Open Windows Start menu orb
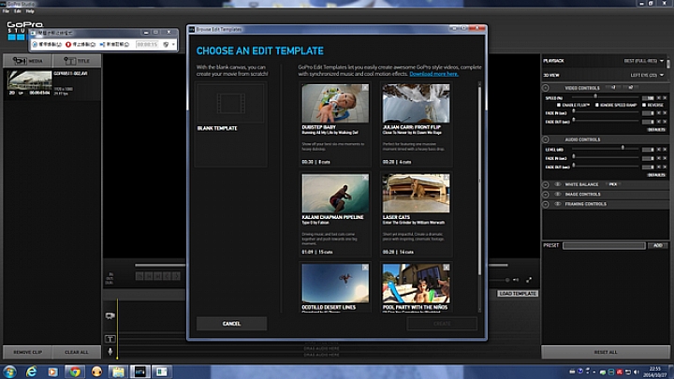Viewport: 674px width, 379px height. click(9, 372)
